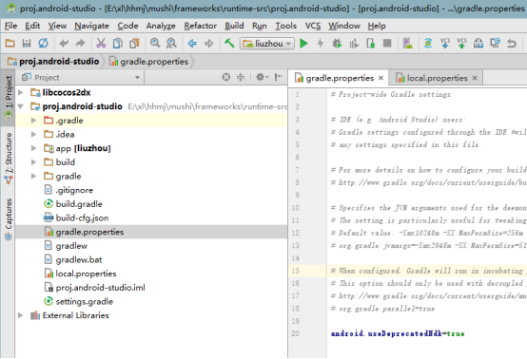Select .gitignore file in tree
527x359 pixels.
point(74,190)
